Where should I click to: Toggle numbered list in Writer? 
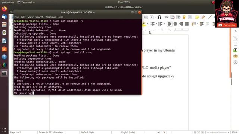pyautogui.click(x=160, y=24)
